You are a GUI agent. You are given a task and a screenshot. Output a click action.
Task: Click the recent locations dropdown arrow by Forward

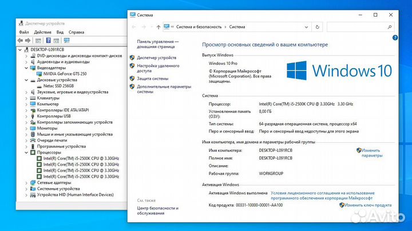tap(152, 27)
